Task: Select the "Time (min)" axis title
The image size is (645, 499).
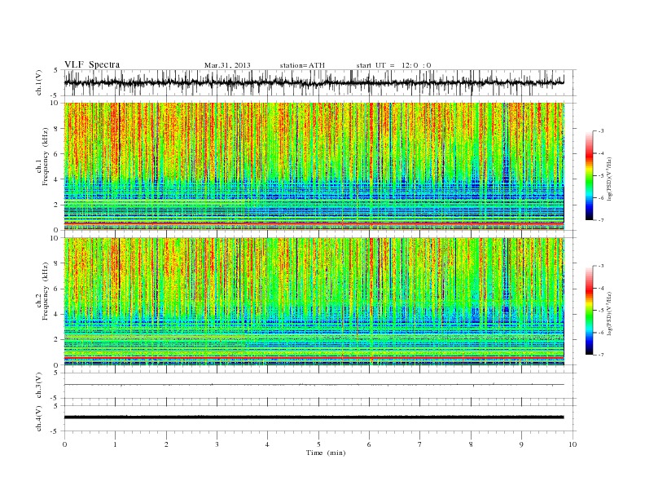Action: (x=326, y=453)
